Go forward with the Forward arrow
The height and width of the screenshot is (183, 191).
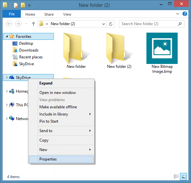(18, 24)
